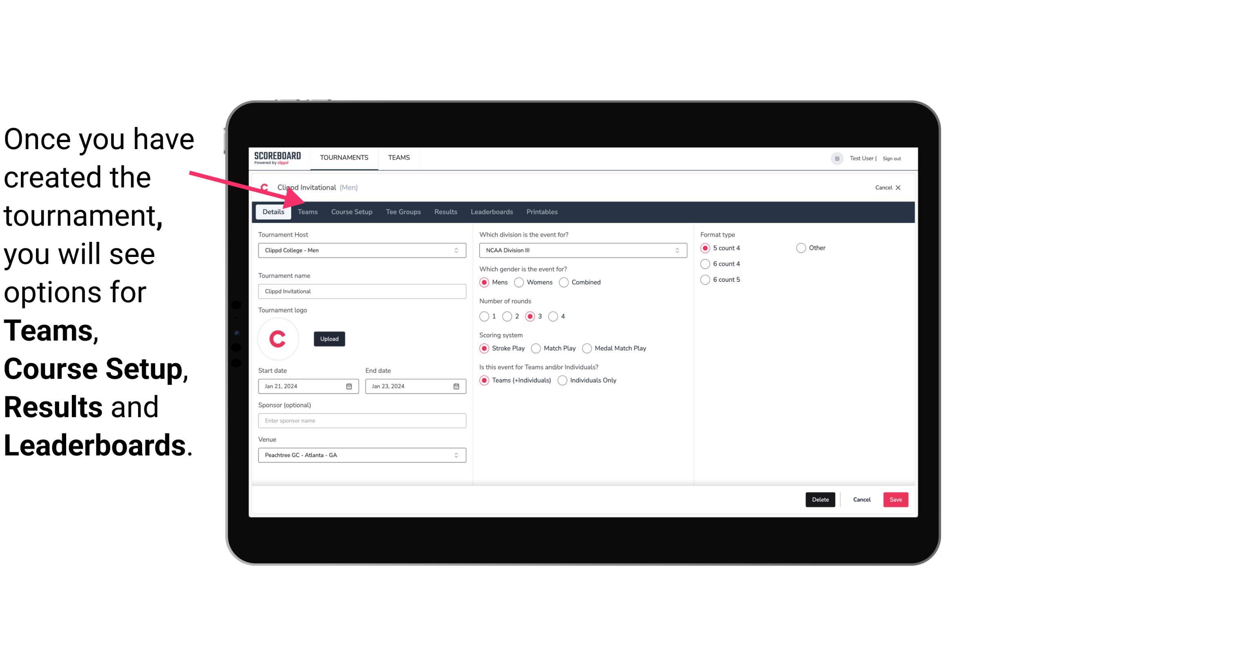
Task: Click the Tournament name input field
Action: pyautogui.click(x=361, y=291)
